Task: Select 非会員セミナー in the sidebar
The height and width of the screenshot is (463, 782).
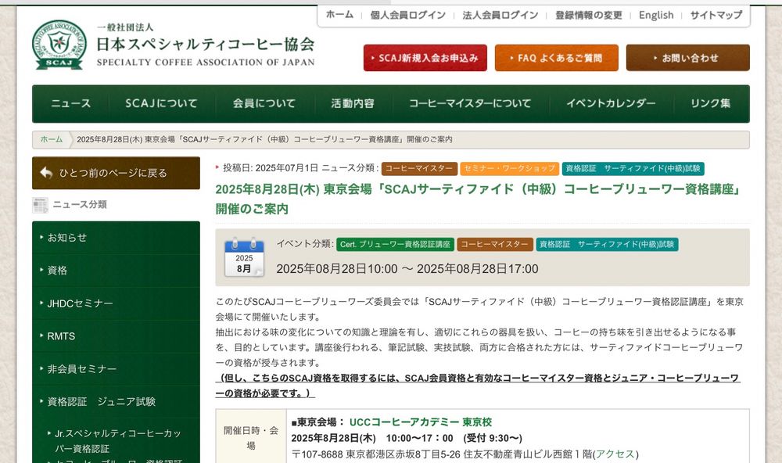Action: (116, 369)
